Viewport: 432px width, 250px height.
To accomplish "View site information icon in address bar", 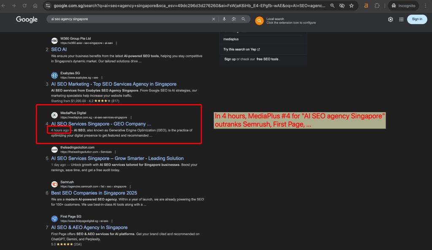I will click(48, 5).
